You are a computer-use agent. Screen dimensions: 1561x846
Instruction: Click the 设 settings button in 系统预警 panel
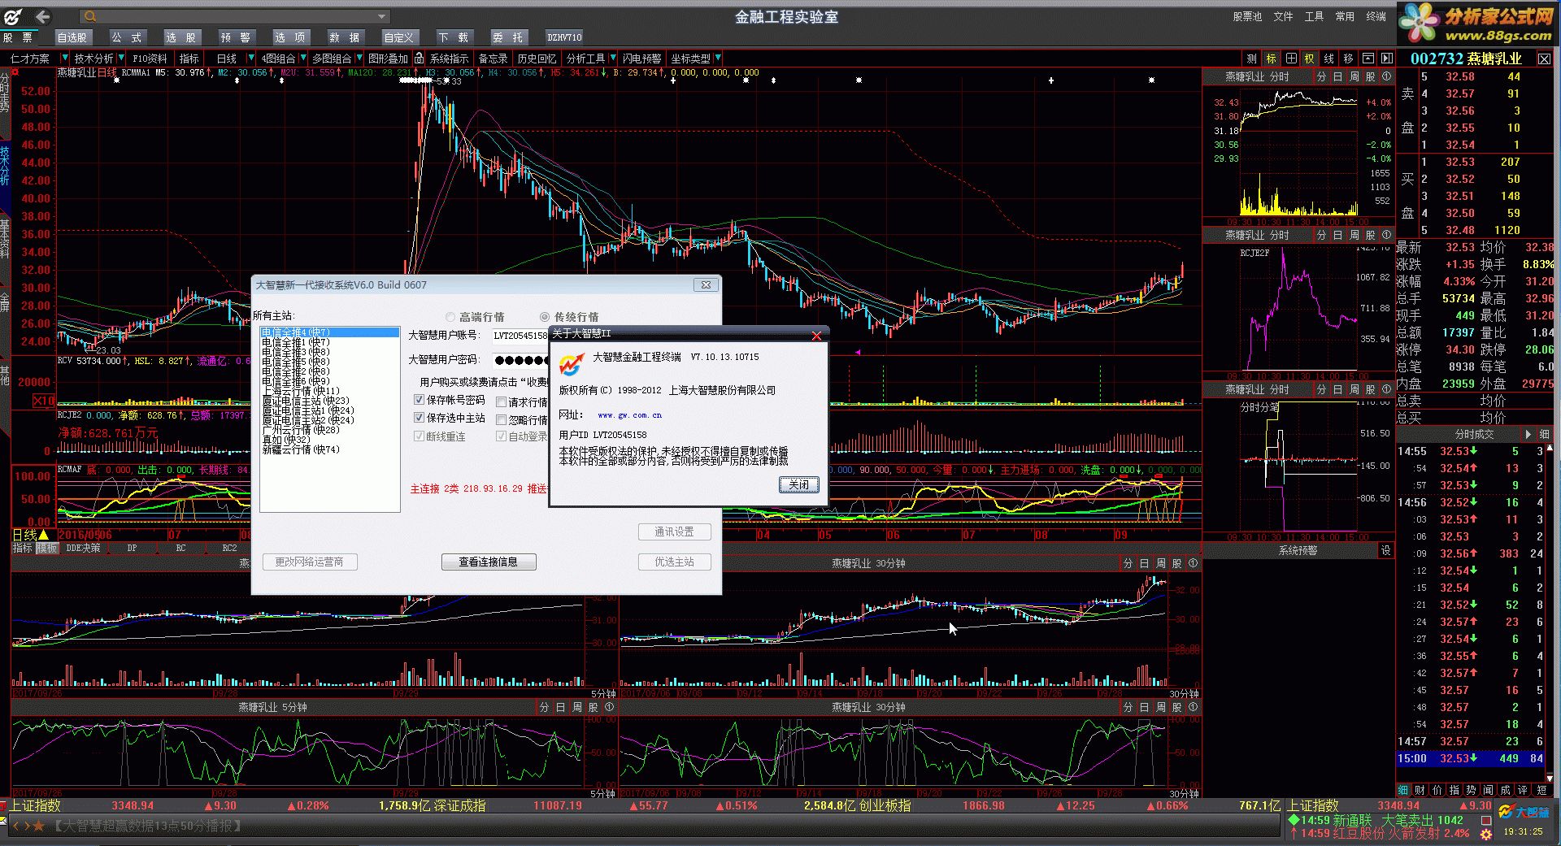click(1385, 550)
